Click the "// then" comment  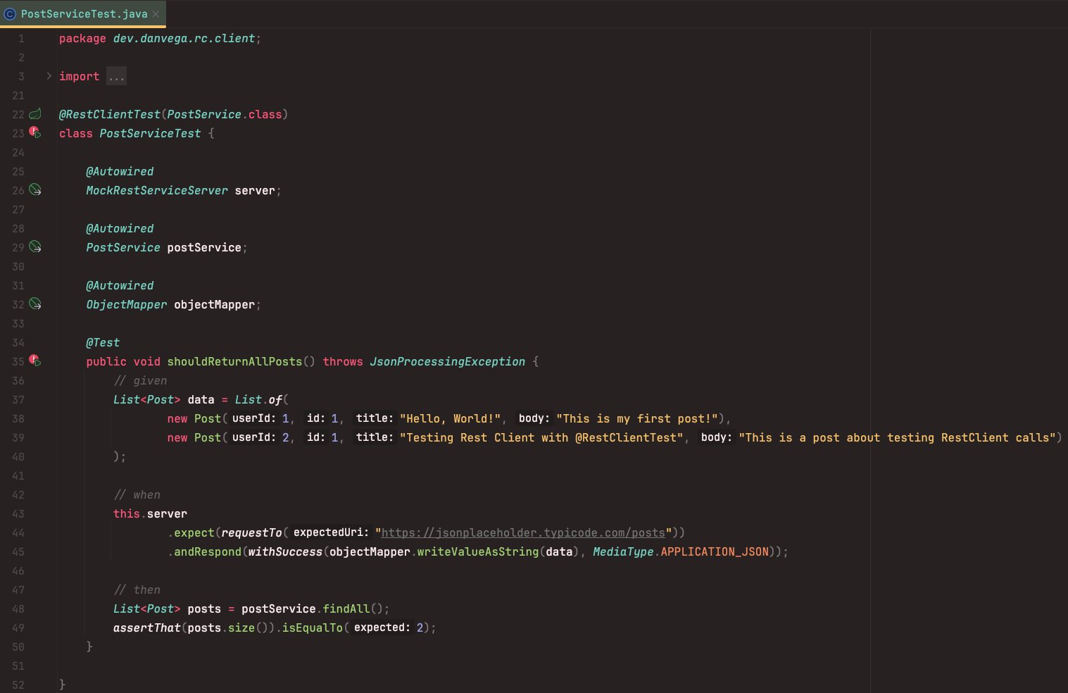pyautogui.click(x=137, y=589)
